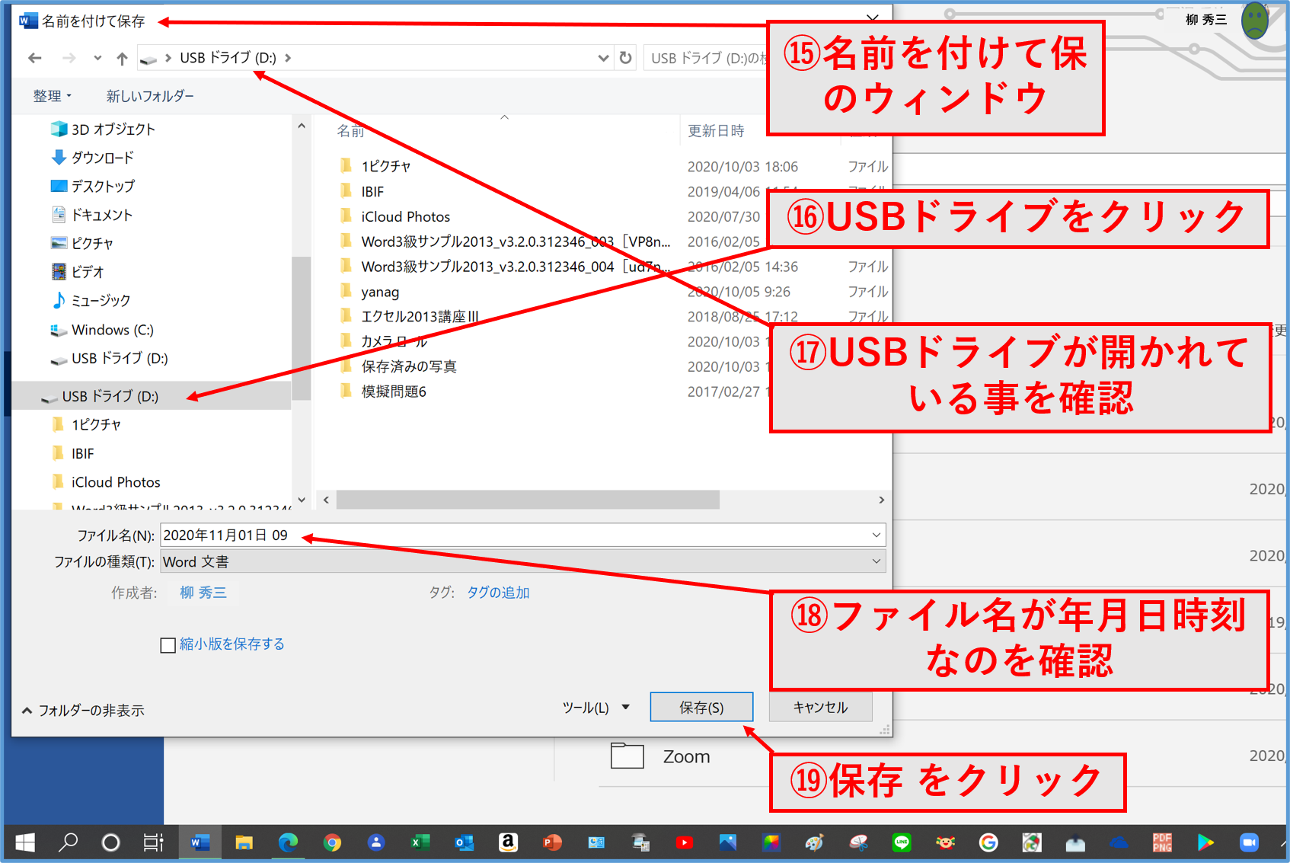Image resolution: width=1290 pixels, height=863 pixels.
Task: Open Zoom from the taskbar
Action: [1249, 842]
